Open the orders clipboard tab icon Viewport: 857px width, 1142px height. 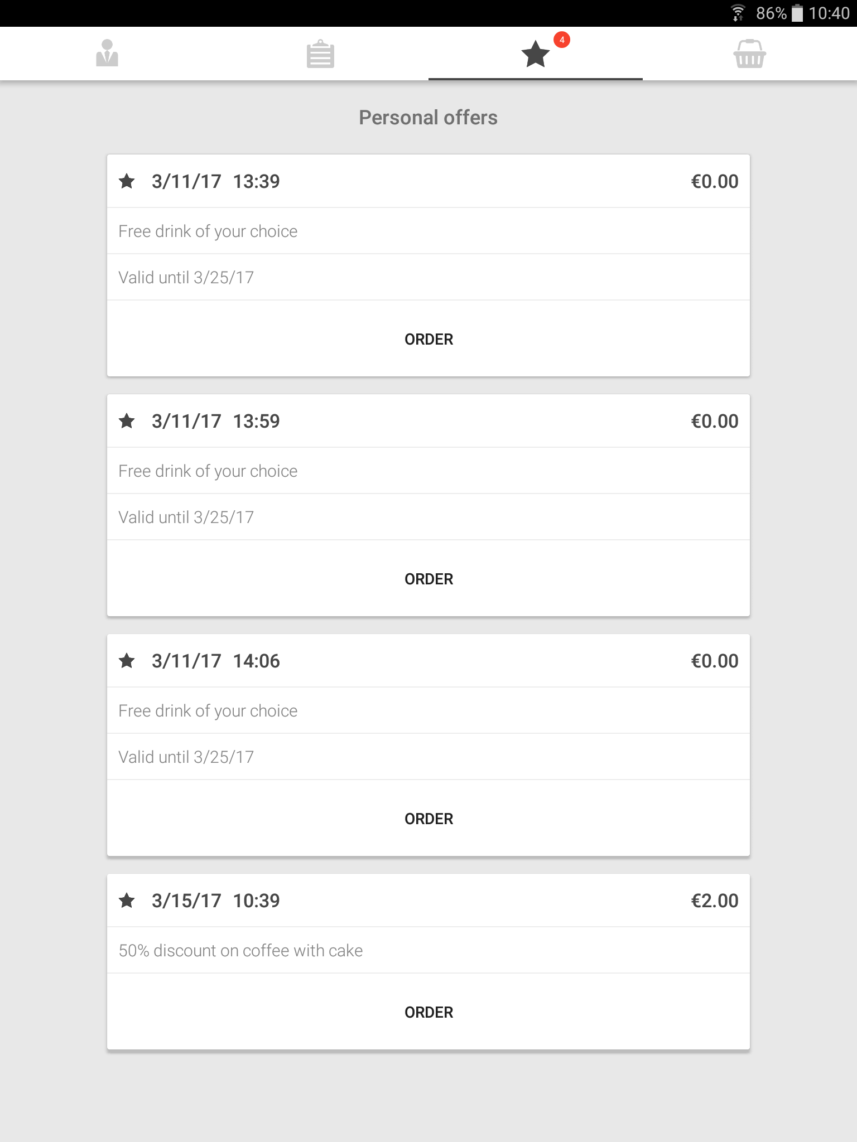tap(320, 54)
